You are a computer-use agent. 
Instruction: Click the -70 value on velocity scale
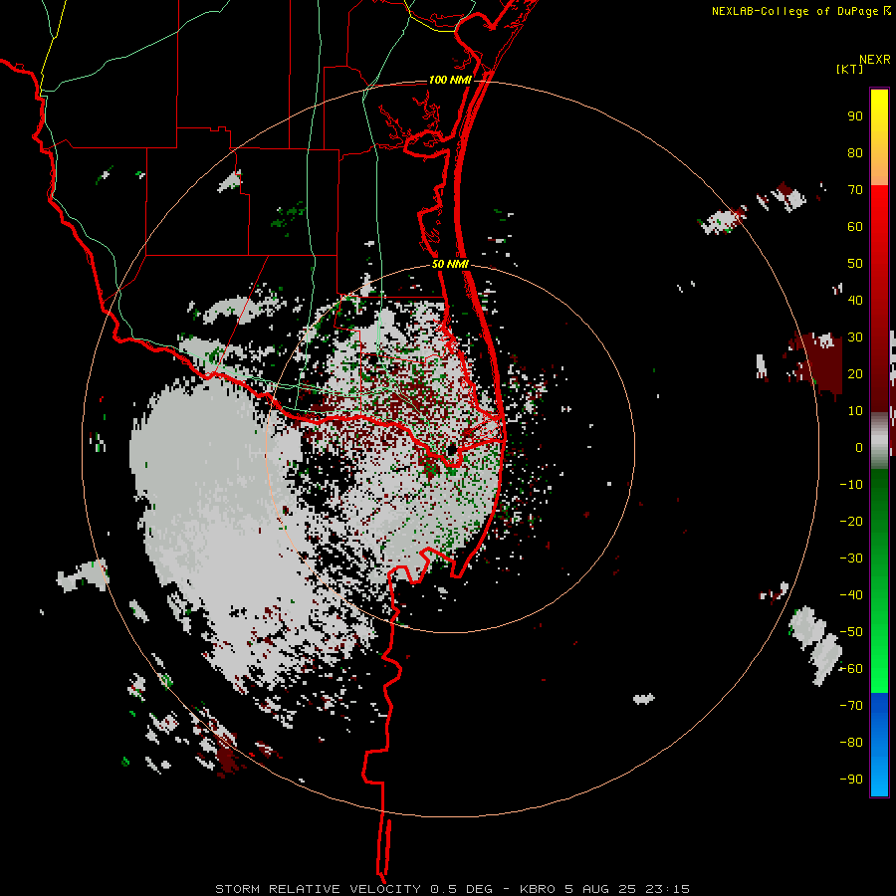(x=851, y=705)
